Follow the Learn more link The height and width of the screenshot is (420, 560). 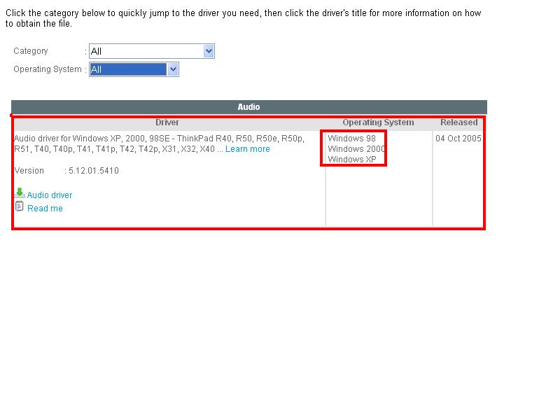tap(248, 149)
